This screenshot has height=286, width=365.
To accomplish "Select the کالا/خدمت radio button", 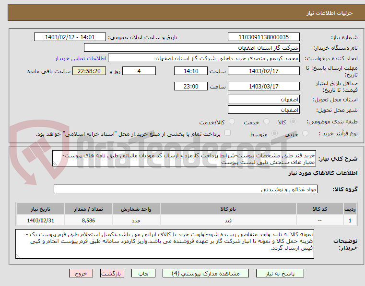I will [232, 121].
